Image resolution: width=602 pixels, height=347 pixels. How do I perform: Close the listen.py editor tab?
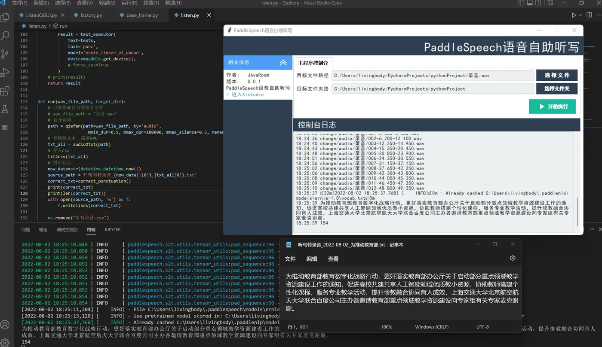[209, 15]
